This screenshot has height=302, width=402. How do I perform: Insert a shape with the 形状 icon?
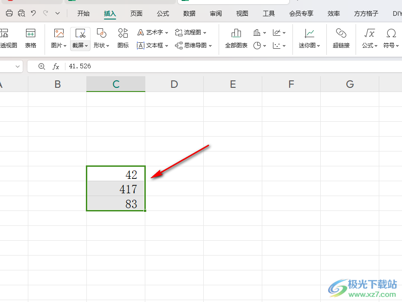(102, 33)
